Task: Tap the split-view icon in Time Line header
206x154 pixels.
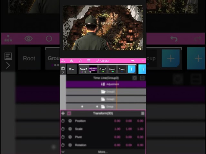Action: pyautogui.click(x=142, y=78)
